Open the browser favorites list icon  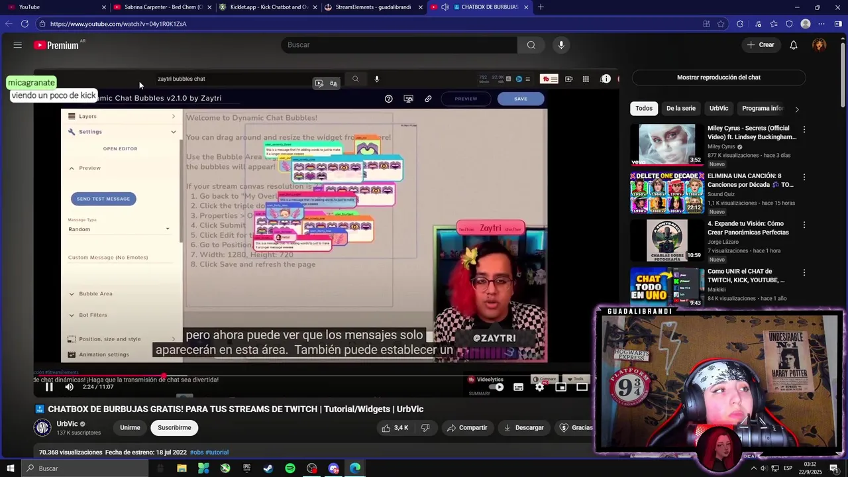point(774,24)
